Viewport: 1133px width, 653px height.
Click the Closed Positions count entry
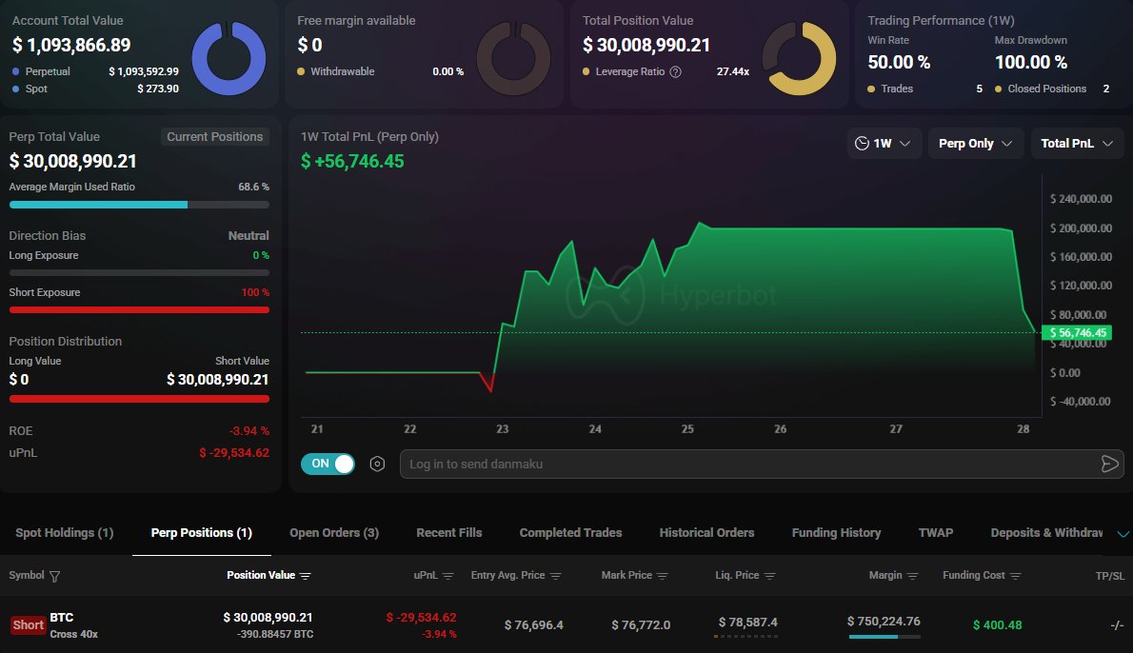point(1052,89)
